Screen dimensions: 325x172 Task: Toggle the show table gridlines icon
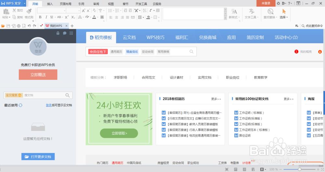pyautogui.click(x=158, y=10)
